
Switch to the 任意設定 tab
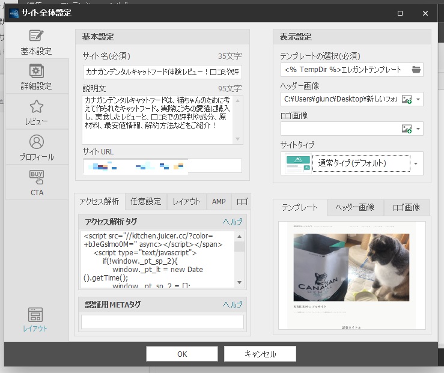point(146,201)
